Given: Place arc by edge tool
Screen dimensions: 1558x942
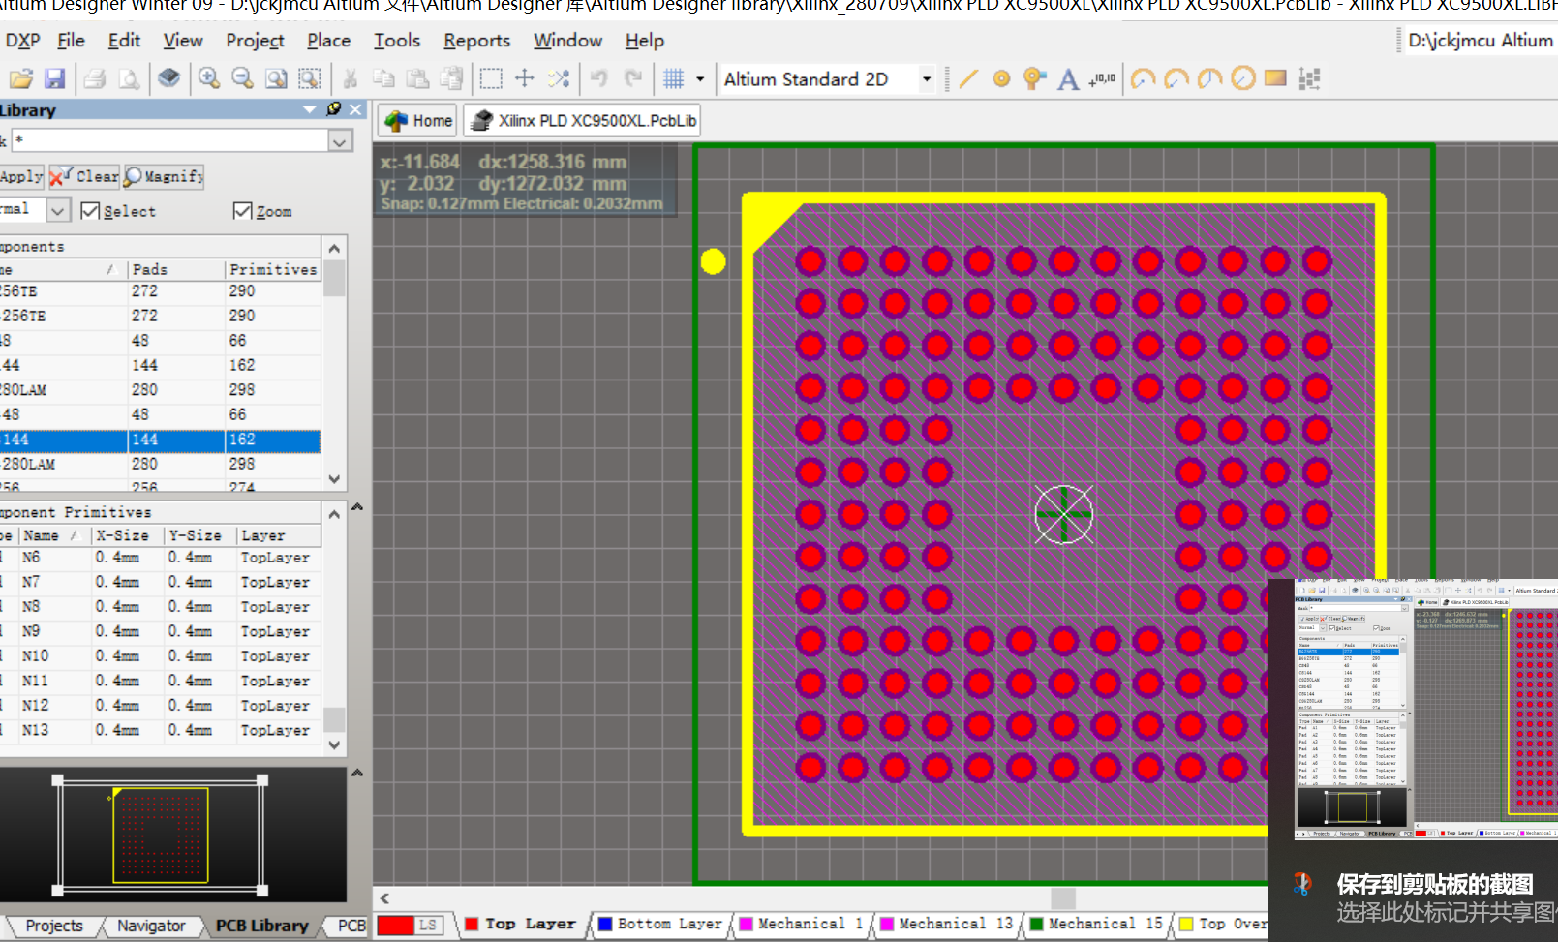Looking at the screenshot, I should [x=1176, y=79].
